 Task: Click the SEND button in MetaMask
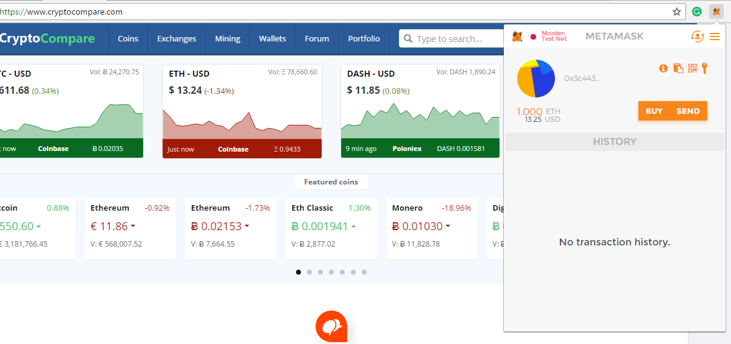click(x=688, y=111)
